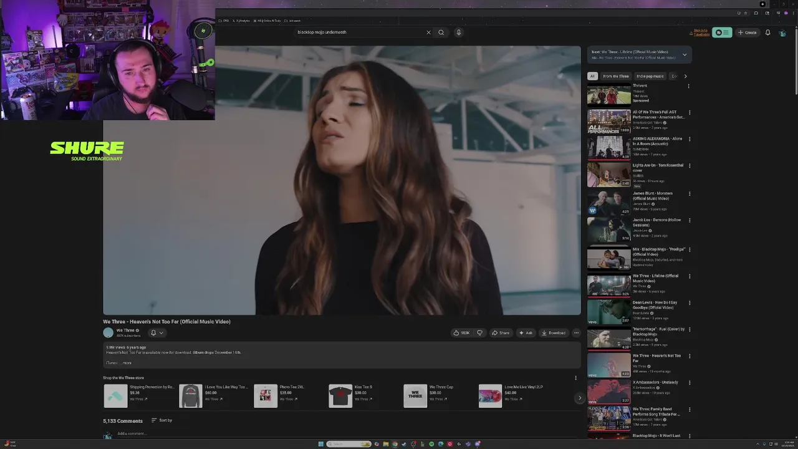This screenshot has width=798, height=449.
Task: Play the Thrivent sponsored video thumbnail
Action: (609, 95)
